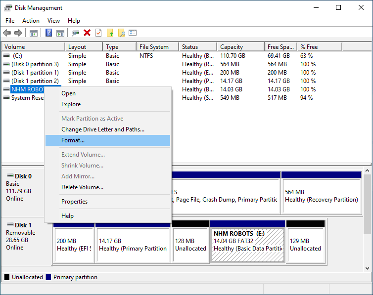Click the Disk 1 Removable label panel
This screenshot has height=295, width=373.
27,241
